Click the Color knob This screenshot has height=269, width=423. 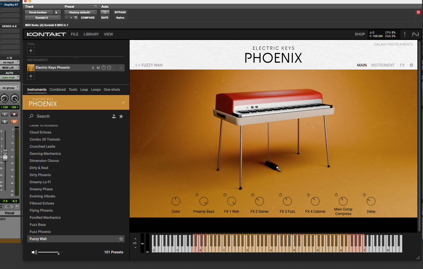click(176, 201)
